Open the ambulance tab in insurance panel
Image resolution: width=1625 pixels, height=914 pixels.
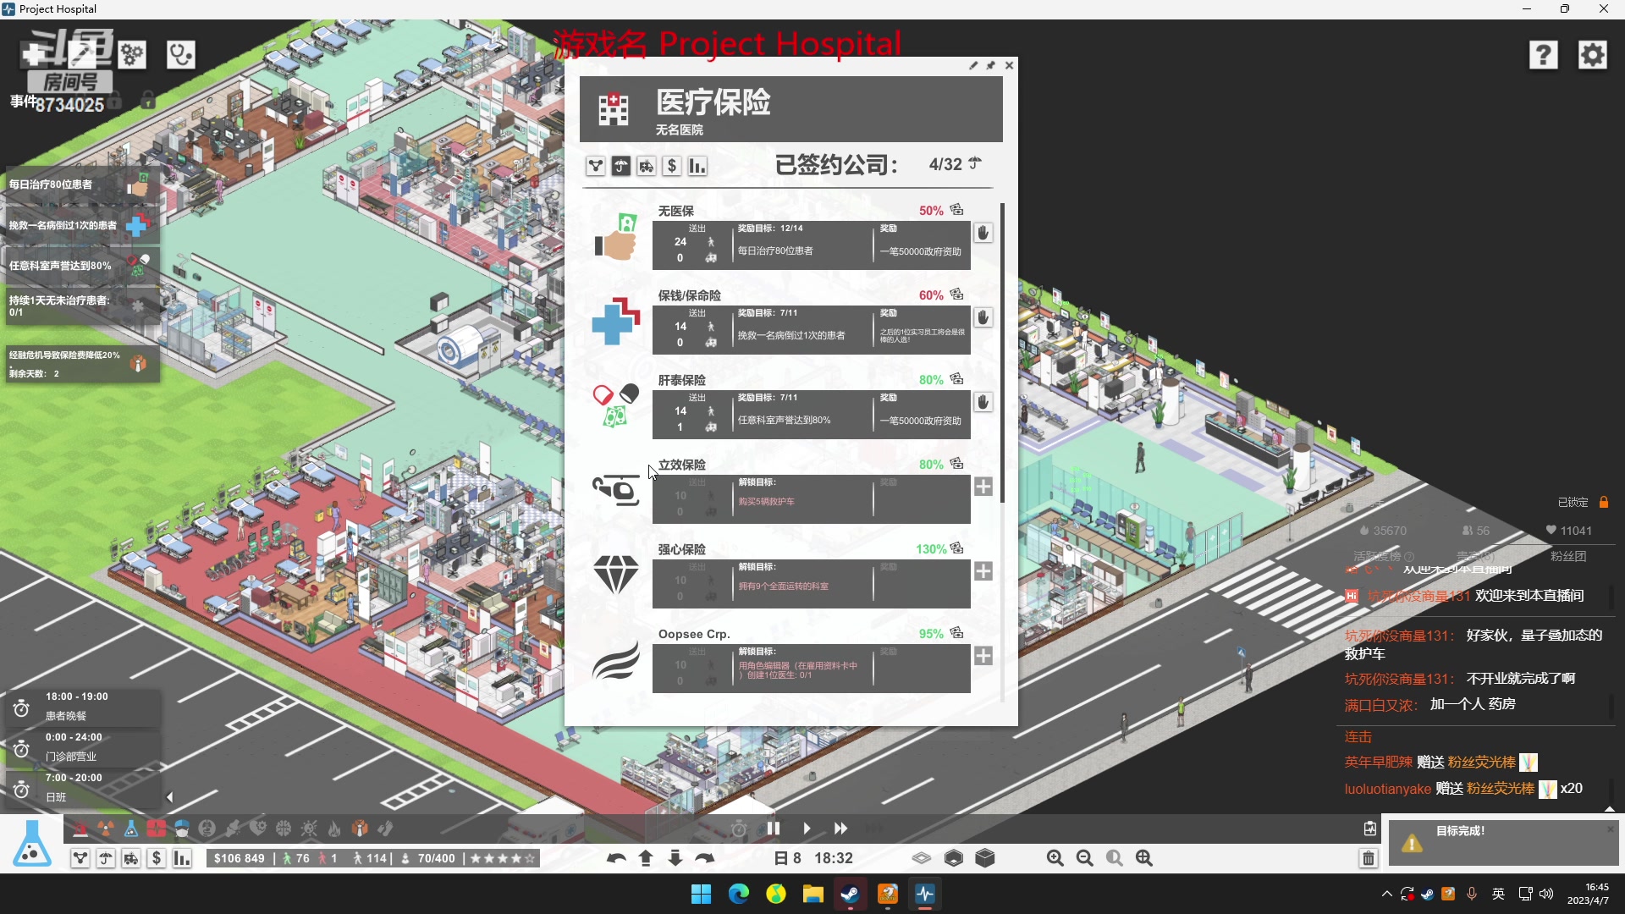[647, 166]
